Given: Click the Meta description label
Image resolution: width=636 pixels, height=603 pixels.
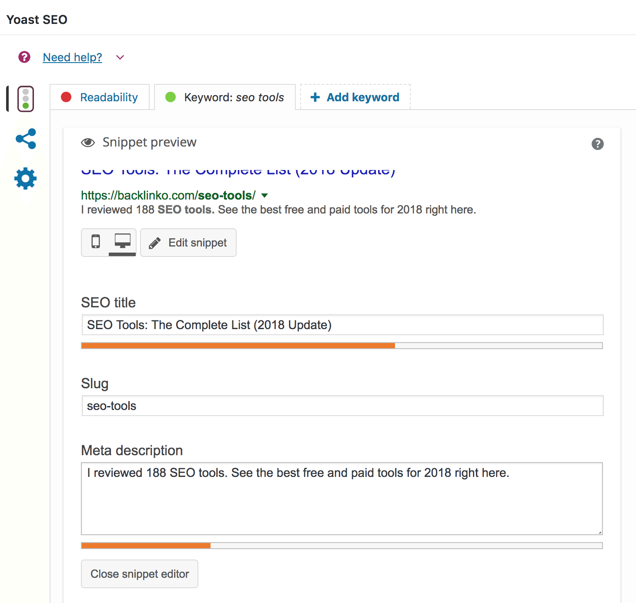Looking at the screenshot, I should 132,450.
